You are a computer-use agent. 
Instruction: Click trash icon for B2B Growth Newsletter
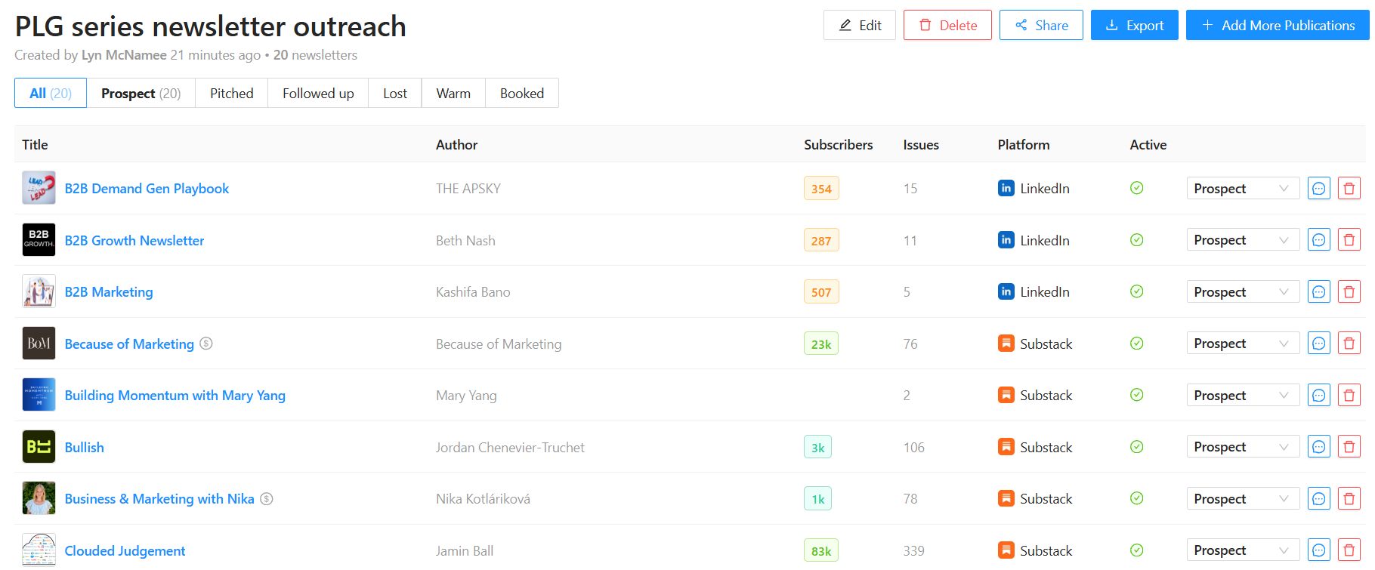click(1349, 240)
